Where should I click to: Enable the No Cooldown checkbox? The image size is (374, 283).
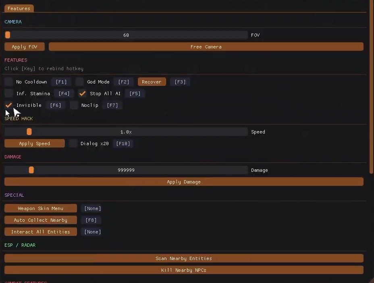[8, 81]
